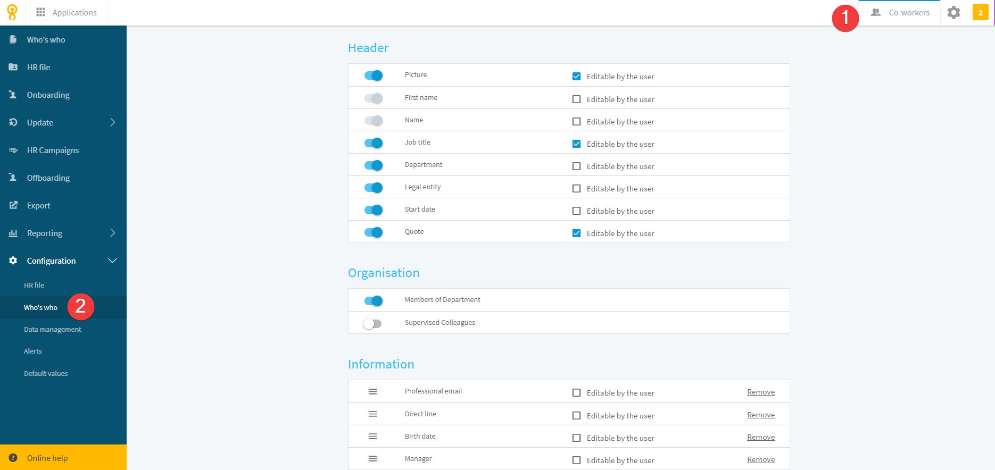Open Applications menu label
Viewport: 995px width, 470px height.
(74, 12)
